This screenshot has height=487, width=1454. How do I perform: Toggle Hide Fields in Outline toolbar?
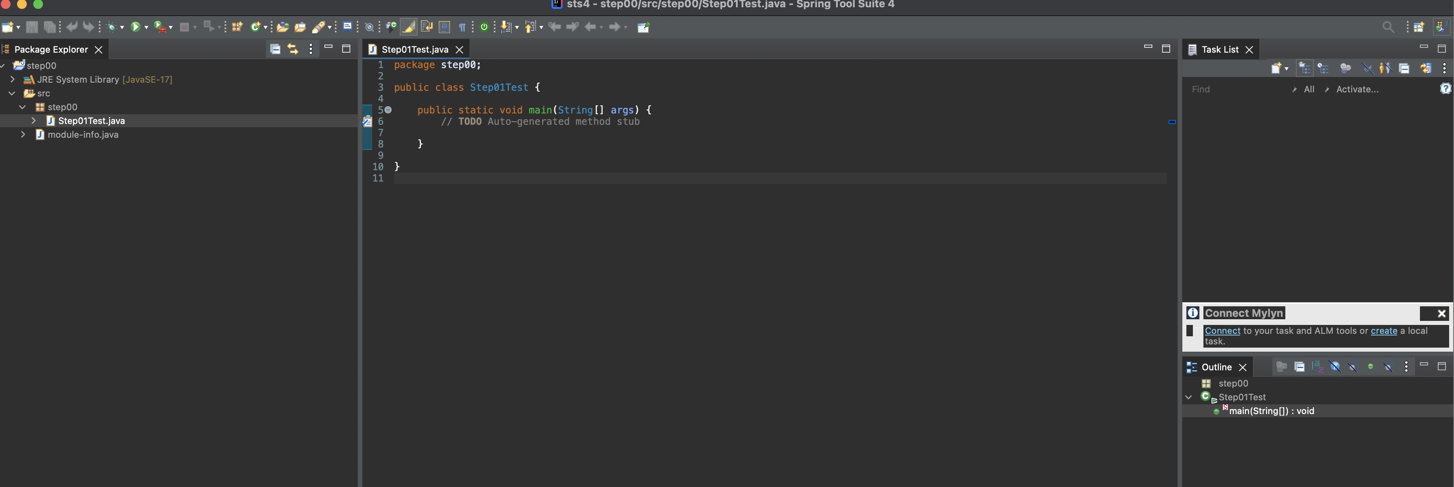pyautogui.click(x=1335, y=367)
